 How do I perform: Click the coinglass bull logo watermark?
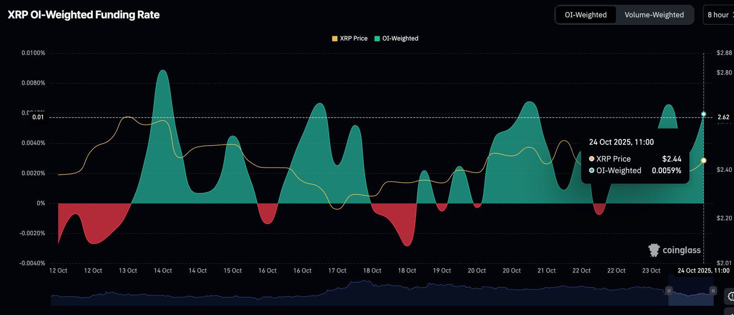[x=654, y=250]
